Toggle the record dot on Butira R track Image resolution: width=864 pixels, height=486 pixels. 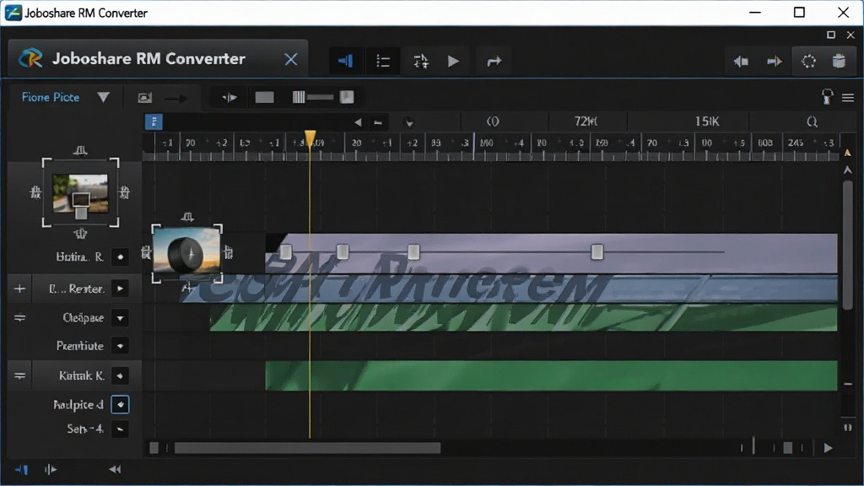pyautogui.click(x=120, y=256)
